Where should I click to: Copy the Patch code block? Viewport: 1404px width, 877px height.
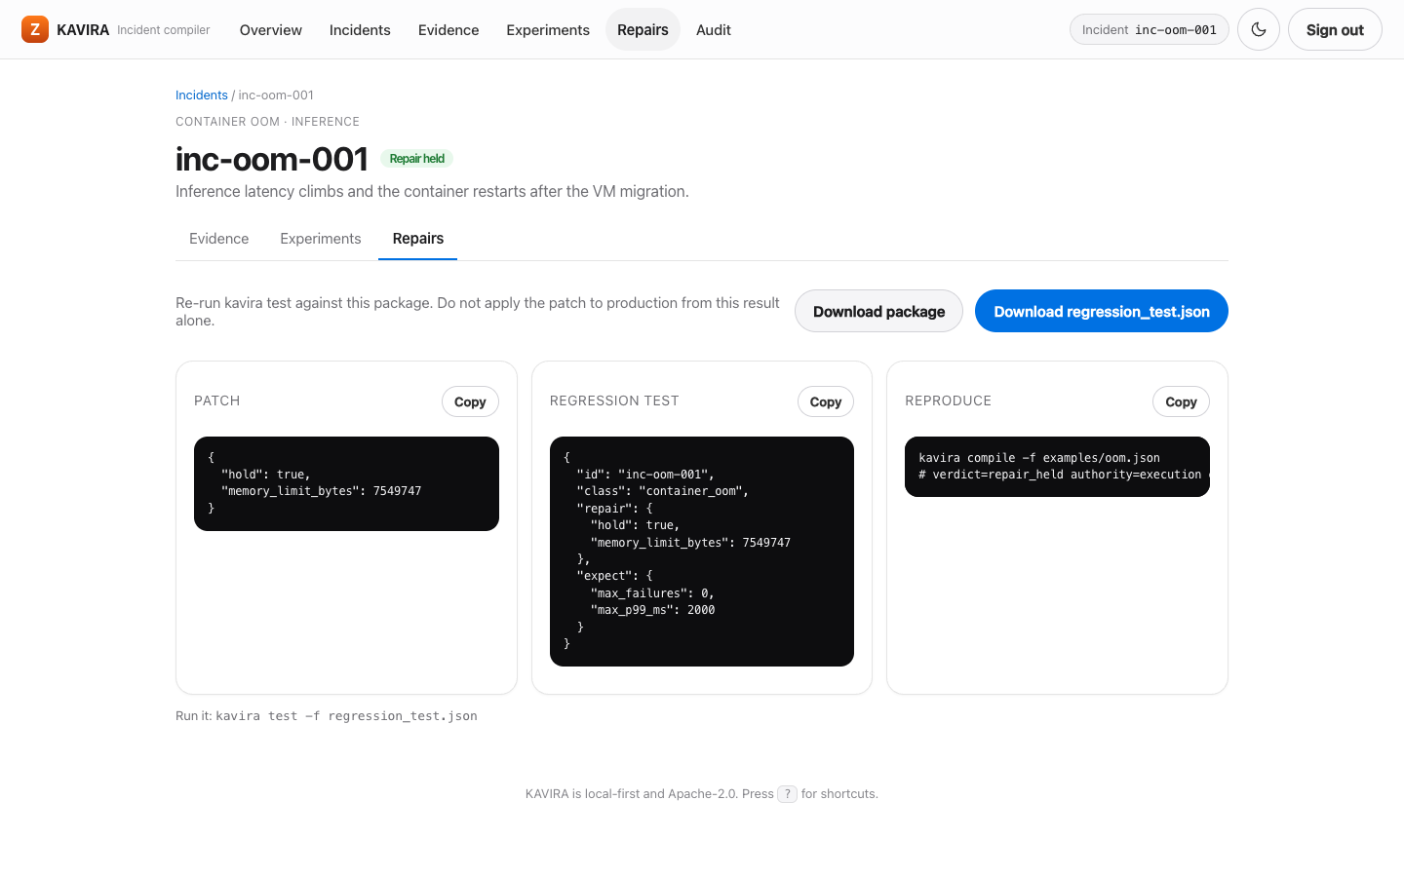[x=470, y=401]
